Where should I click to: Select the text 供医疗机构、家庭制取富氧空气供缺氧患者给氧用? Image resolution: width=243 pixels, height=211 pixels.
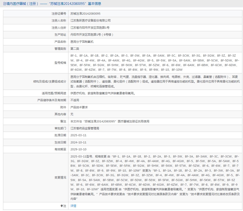coord(102,93)
